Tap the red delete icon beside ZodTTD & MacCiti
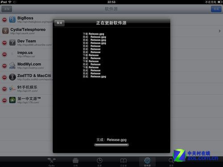 click(4, 77)
